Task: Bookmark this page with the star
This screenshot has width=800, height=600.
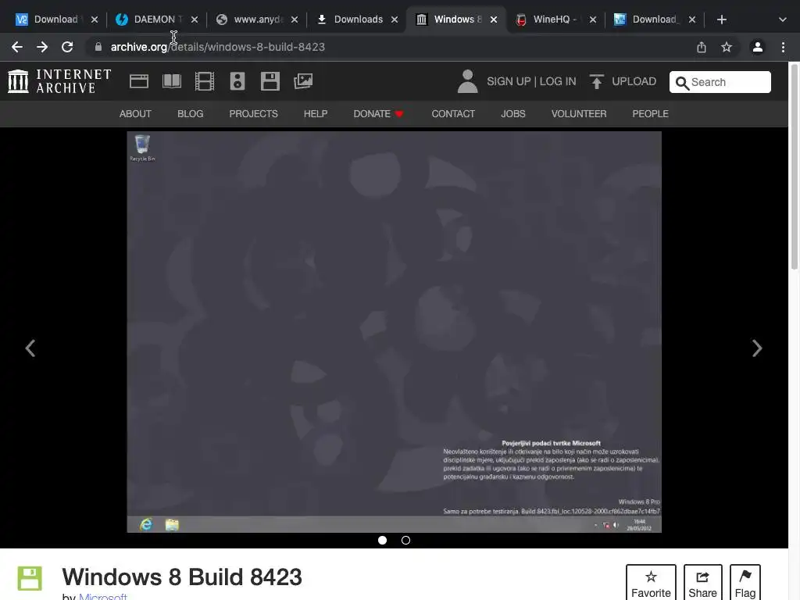Action: [727, 47]
